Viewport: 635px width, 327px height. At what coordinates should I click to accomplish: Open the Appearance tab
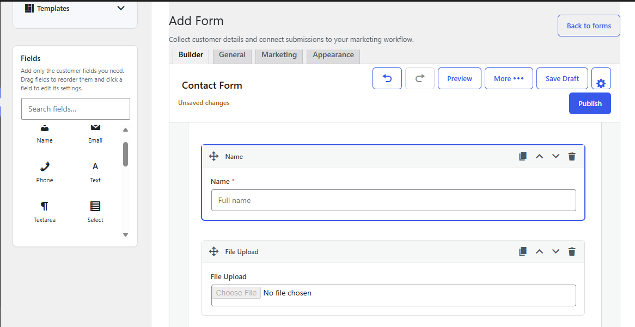pos(333,55)
